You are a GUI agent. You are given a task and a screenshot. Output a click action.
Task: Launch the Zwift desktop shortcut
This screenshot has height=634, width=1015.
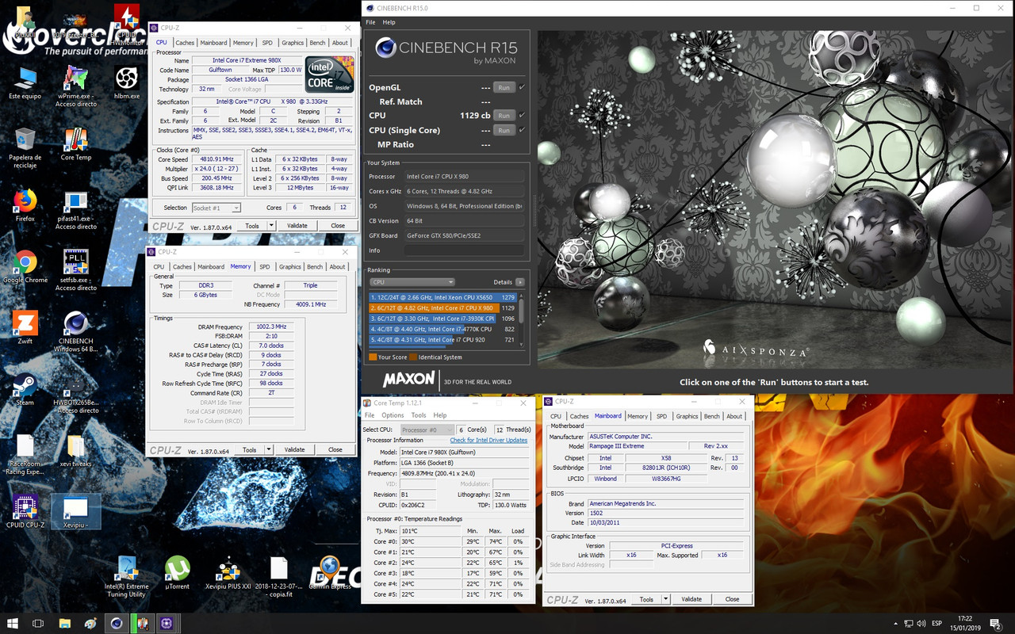pyautogui.click(x=25, y=327)
